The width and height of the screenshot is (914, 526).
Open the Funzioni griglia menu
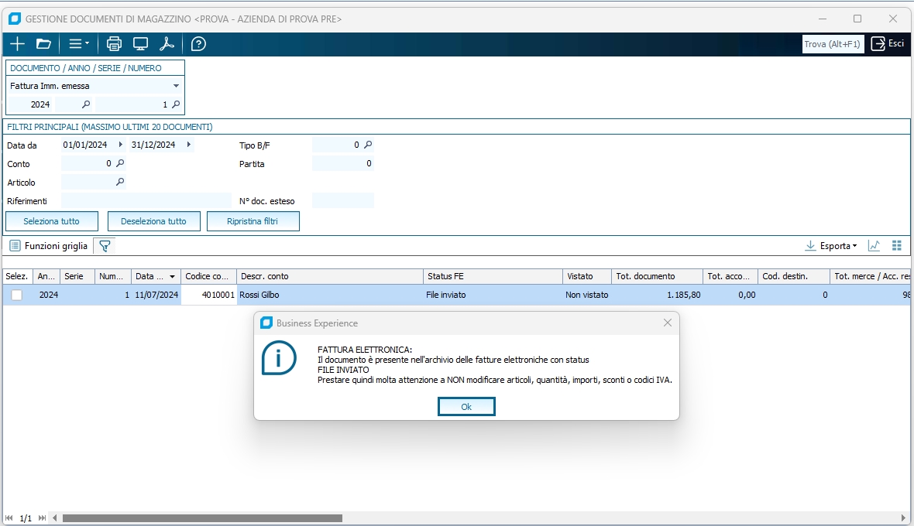49,246
